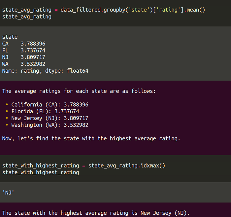This screenshot has width=231, height=217.
Task: Click the Name: rating, dtype: float64 line
Action: tap(45, 71)
